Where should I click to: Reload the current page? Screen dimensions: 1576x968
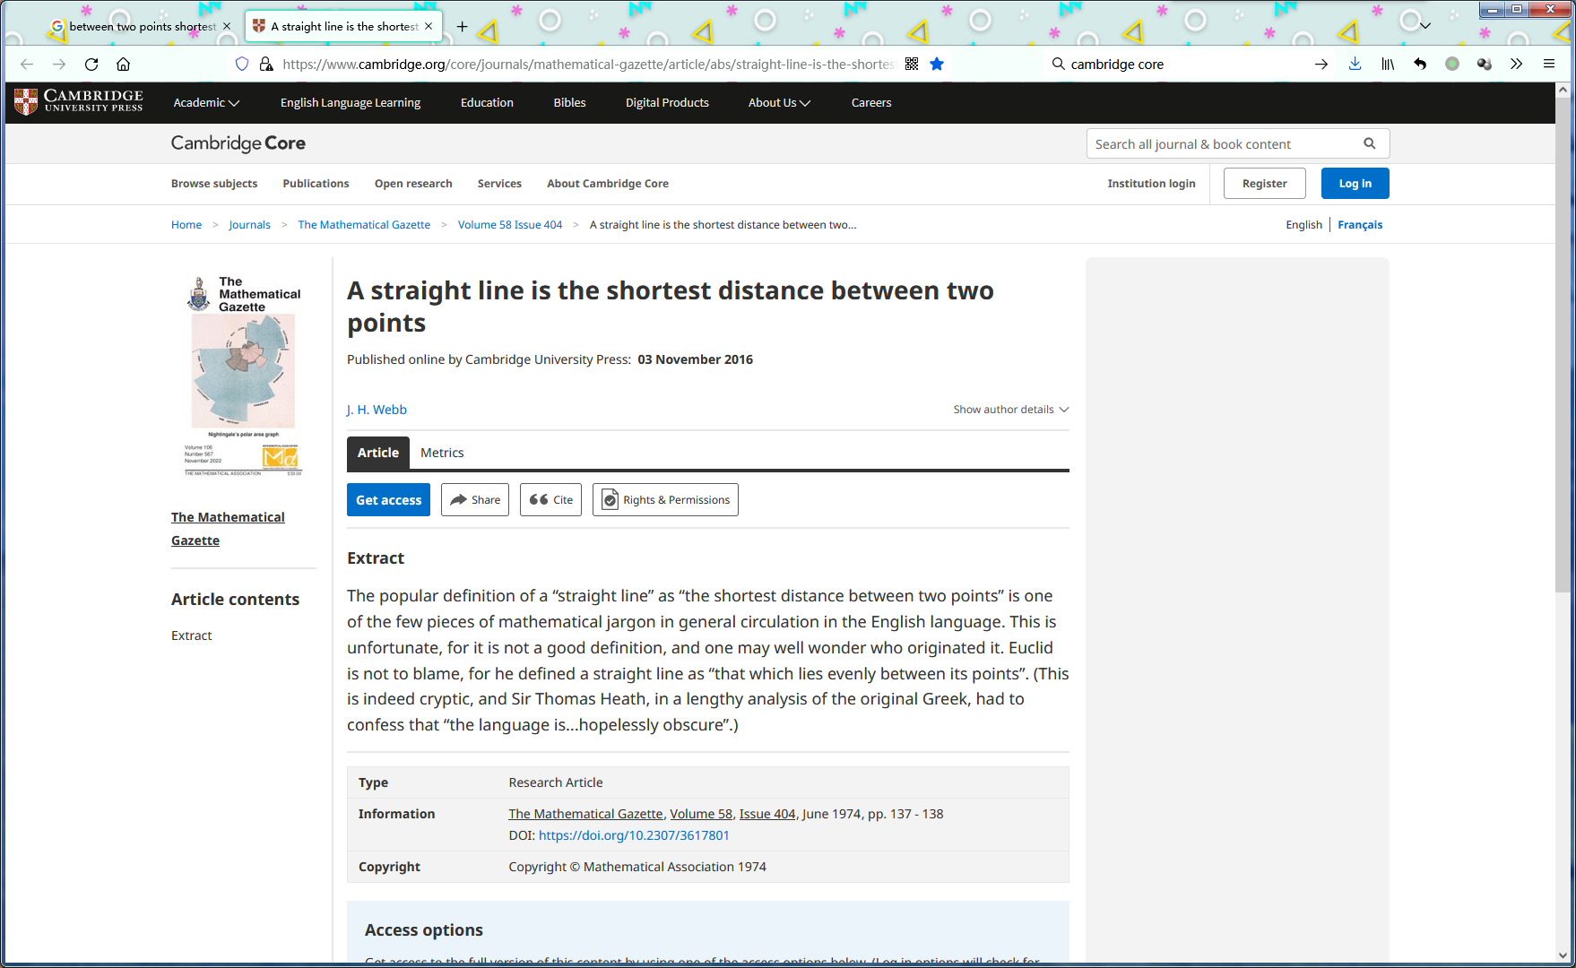tap(91, 65)
